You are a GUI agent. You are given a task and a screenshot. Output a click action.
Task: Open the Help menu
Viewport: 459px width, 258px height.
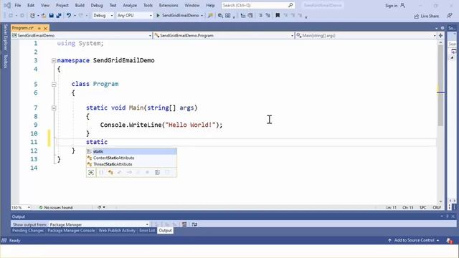pyautogui.click(x=210, y=5)
